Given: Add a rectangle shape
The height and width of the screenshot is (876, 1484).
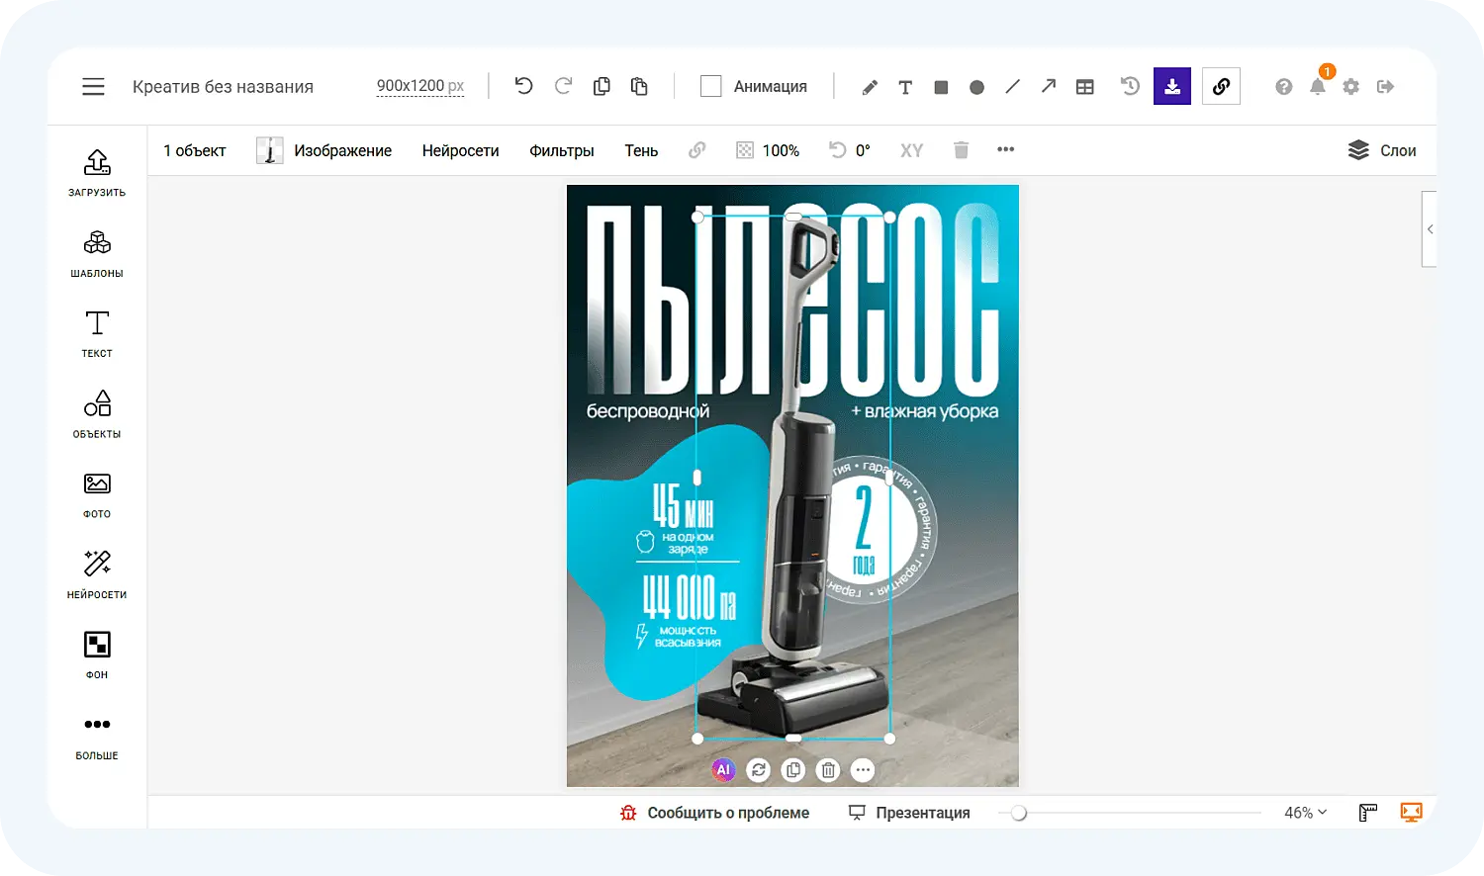Looking at the screenshot, I should [940, 86].
